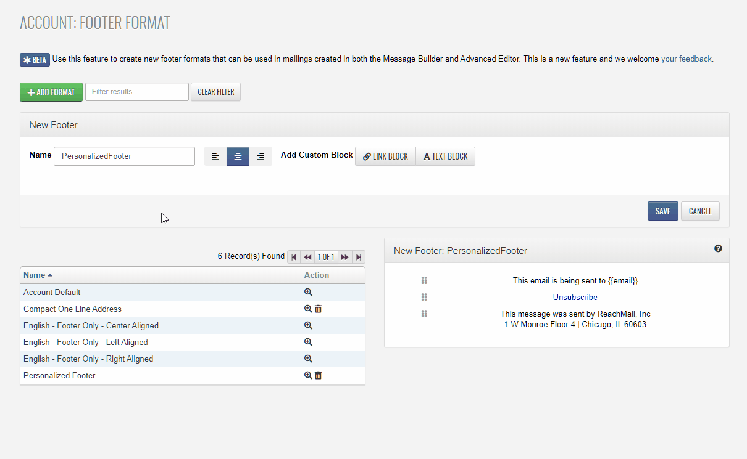Save the new footer format
Image resolution: width=747 pixels, height=459 pixels.
click(x=662, y=211)
